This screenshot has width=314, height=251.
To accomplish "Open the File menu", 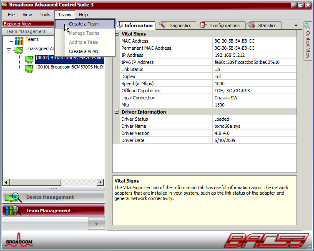I will [11, 15].
